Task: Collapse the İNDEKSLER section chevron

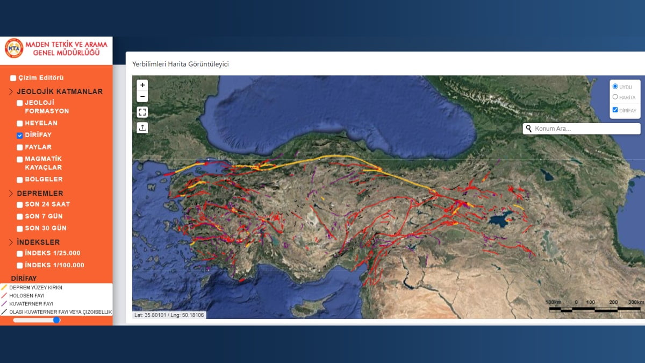Action: pyautogui.click(x=11, y=243)
